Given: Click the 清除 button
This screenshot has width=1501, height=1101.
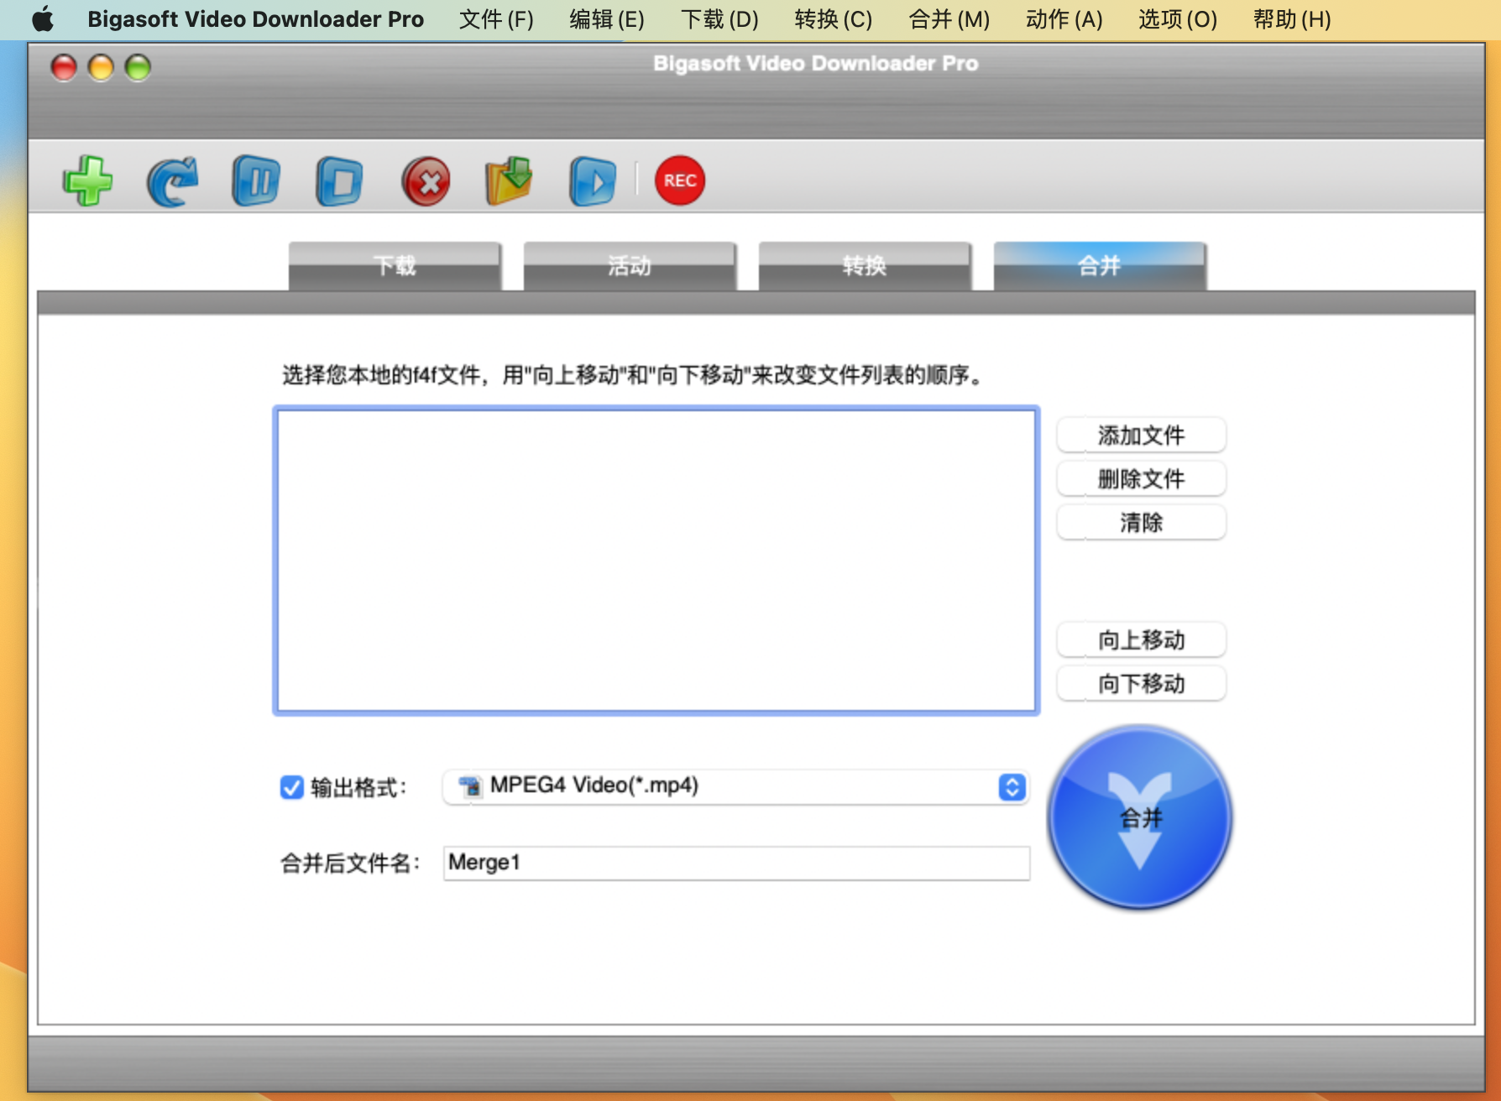Looking at the screenshot, I should point(1141,522).
